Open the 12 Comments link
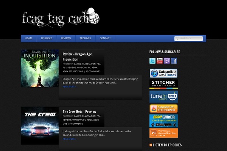227x151 pixels. tap(93, 71)
